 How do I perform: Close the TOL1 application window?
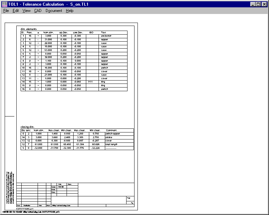click(x=264, y=4)
